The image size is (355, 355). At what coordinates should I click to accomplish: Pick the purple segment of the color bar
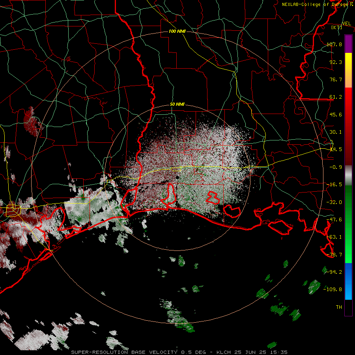tap(348, 44)
